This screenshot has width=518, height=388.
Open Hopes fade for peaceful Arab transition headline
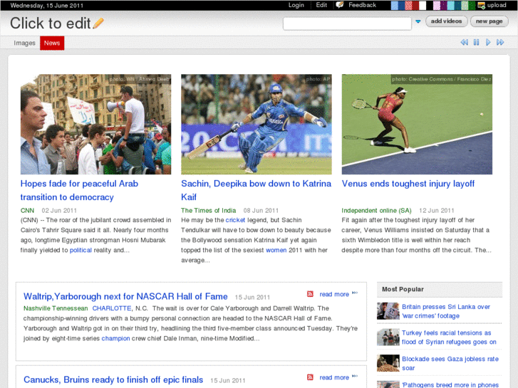[79, 190]
